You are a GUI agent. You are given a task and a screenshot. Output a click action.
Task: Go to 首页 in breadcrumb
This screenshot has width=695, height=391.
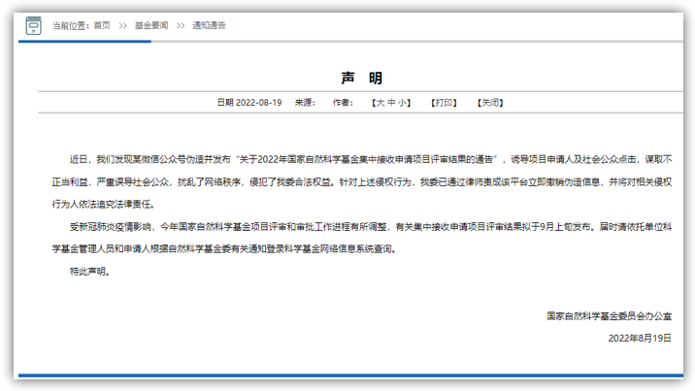[102, 25]
